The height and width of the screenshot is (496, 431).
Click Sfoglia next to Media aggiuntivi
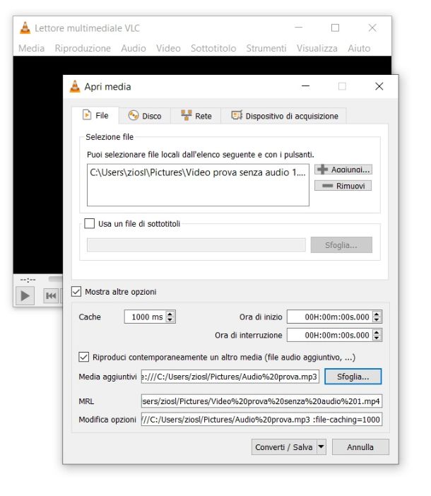click(x=353, y=377)
